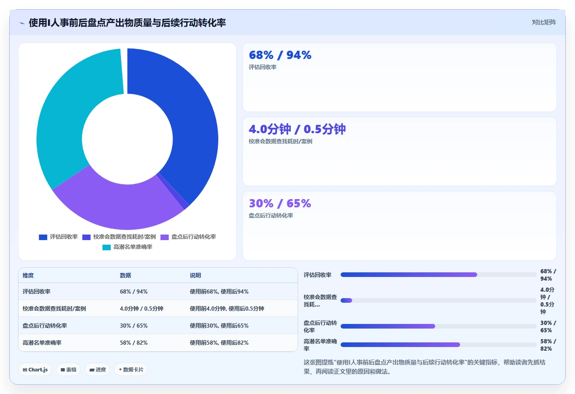Screen dimensions: 575x394
Task: Click the lightning icon beside the title
Action: tap(22, 23)
